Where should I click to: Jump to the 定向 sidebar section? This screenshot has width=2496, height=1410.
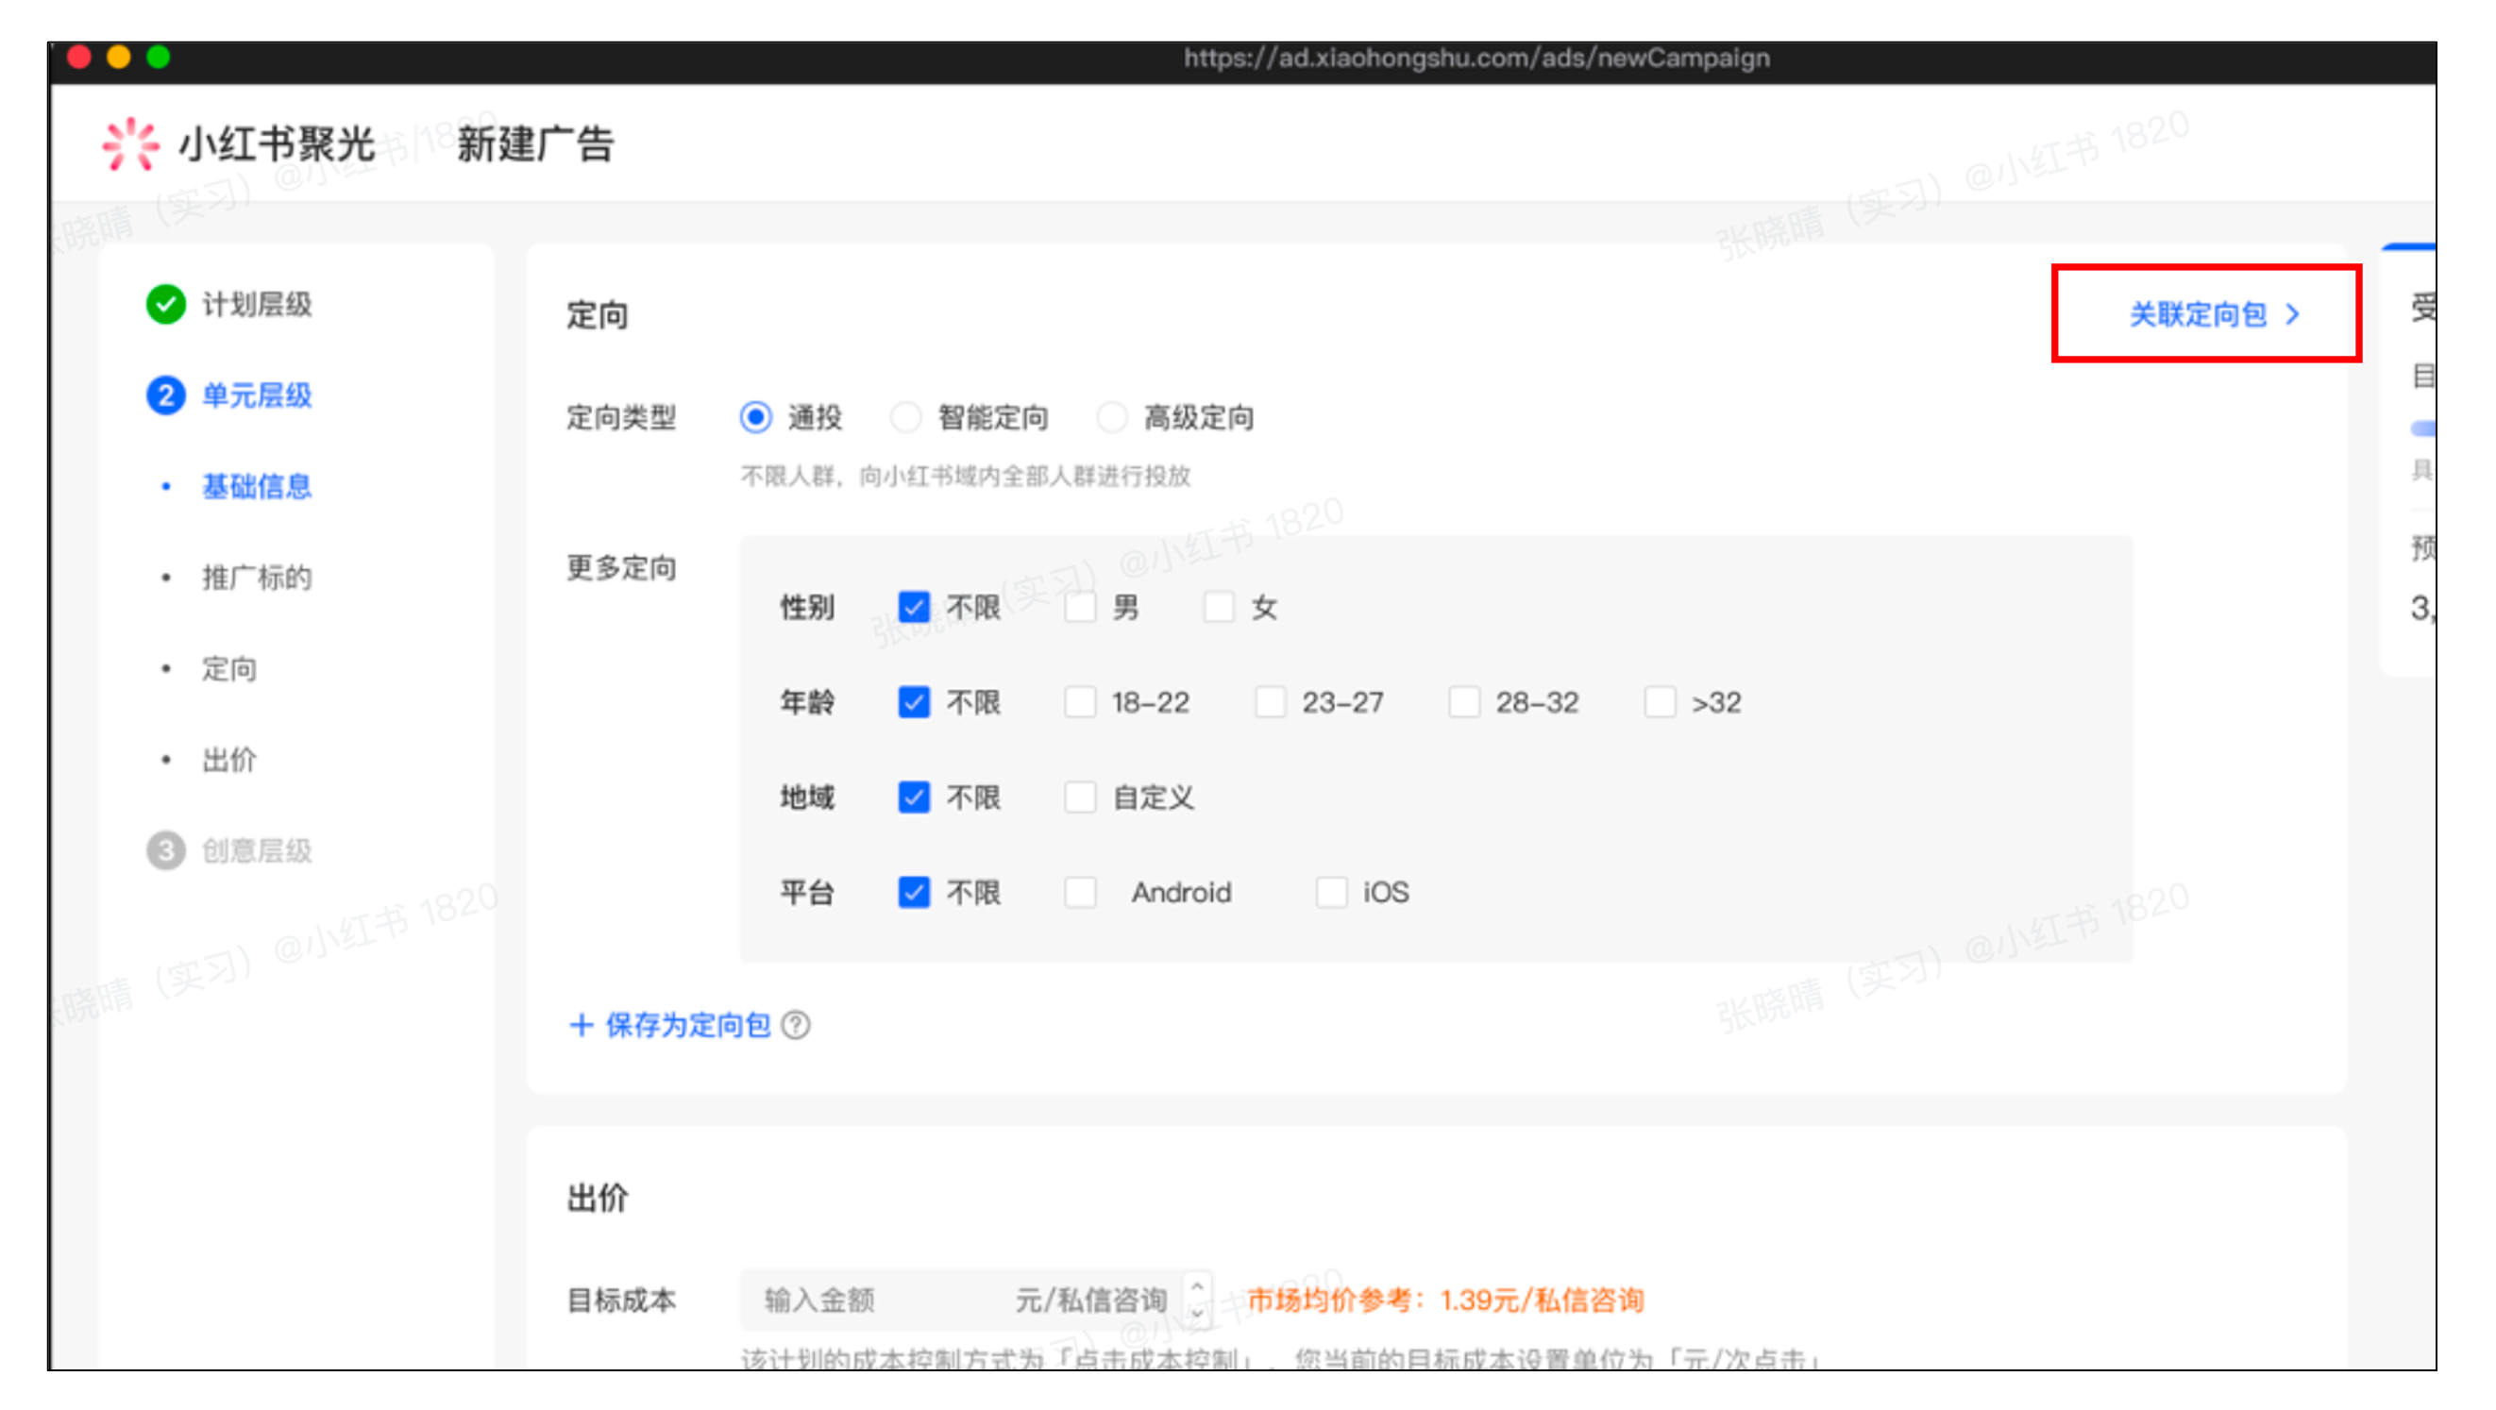coord(228,668)
